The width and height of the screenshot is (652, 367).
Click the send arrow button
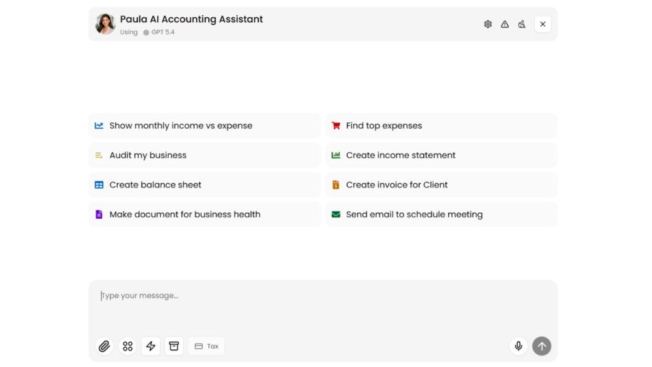tap(541, 346)
